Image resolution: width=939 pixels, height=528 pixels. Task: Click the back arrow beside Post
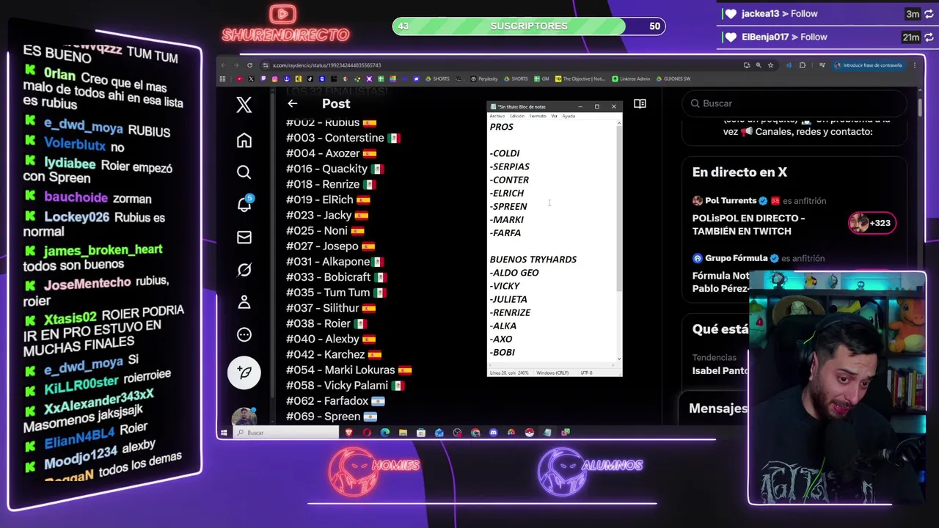click(292, 104)
